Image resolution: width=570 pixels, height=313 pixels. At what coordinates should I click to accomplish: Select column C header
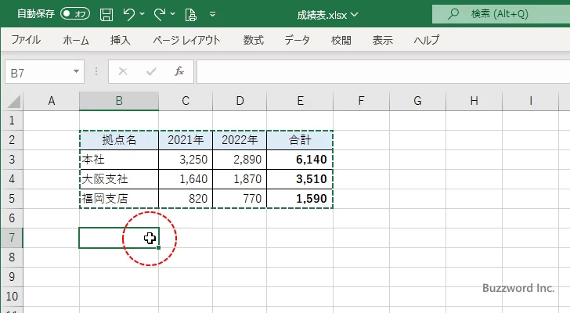(x=186, y=101)
